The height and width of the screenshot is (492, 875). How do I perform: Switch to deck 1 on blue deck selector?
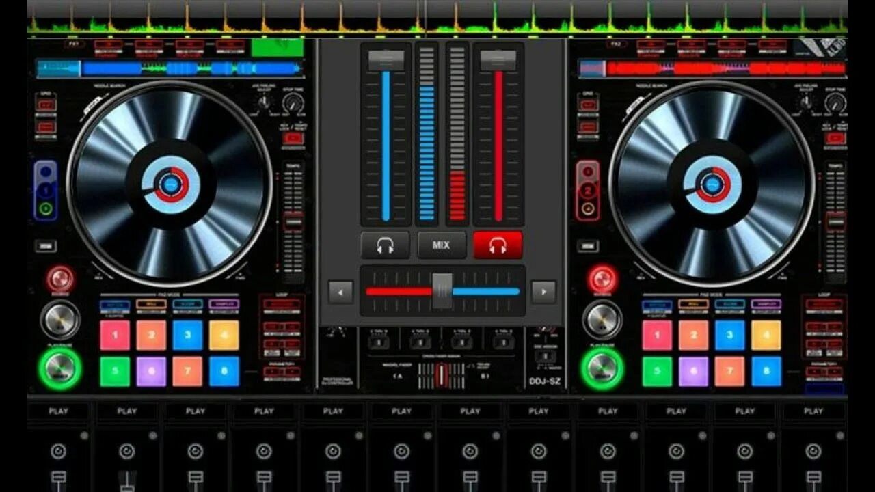tap(46, 191)
